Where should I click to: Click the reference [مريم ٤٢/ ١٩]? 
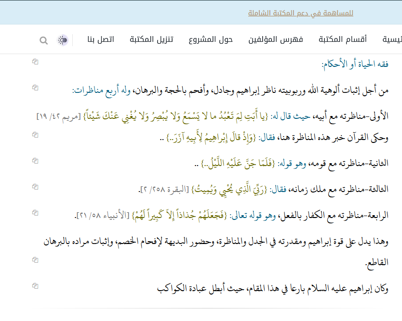coord(58,116)
